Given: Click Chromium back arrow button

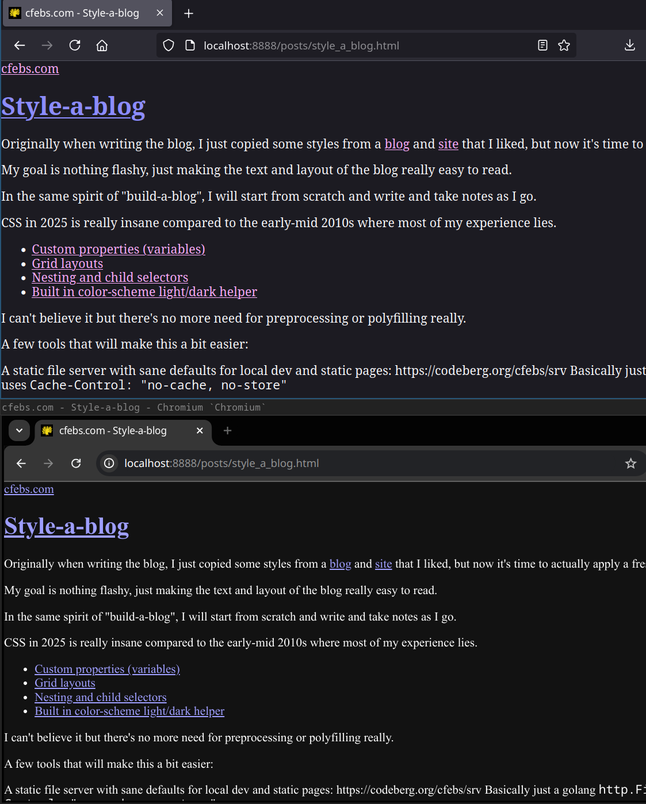Looking at the screenshot, I should 21,464.
